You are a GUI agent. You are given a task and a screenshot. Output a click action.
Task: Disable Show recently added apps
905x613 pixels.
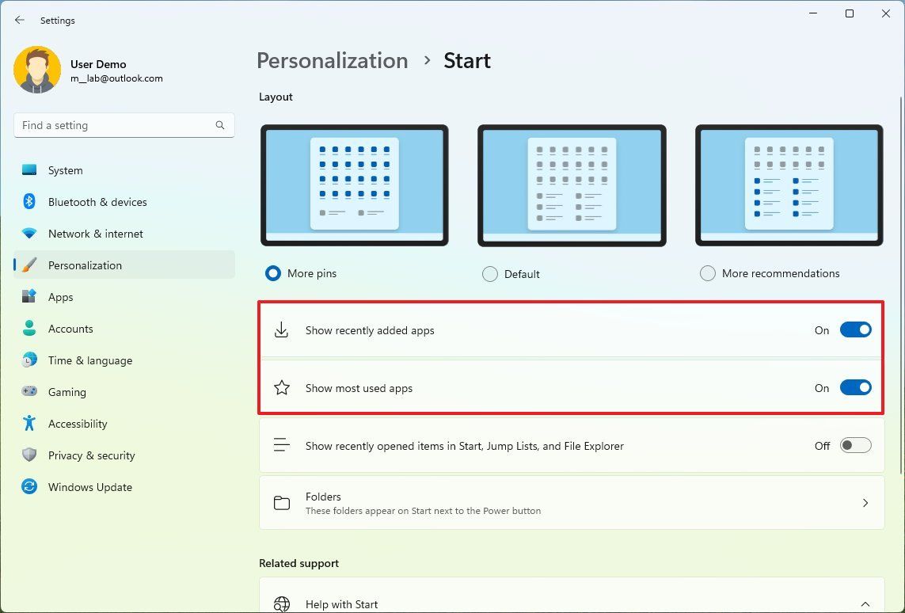click(855, 330)
